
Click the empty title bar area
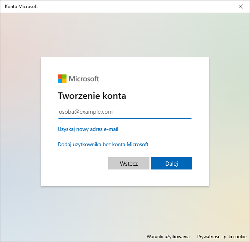click(134, 6)
